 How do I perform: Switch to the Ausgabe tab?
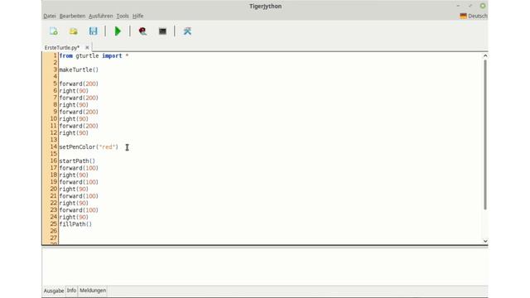tap(54, 291)
